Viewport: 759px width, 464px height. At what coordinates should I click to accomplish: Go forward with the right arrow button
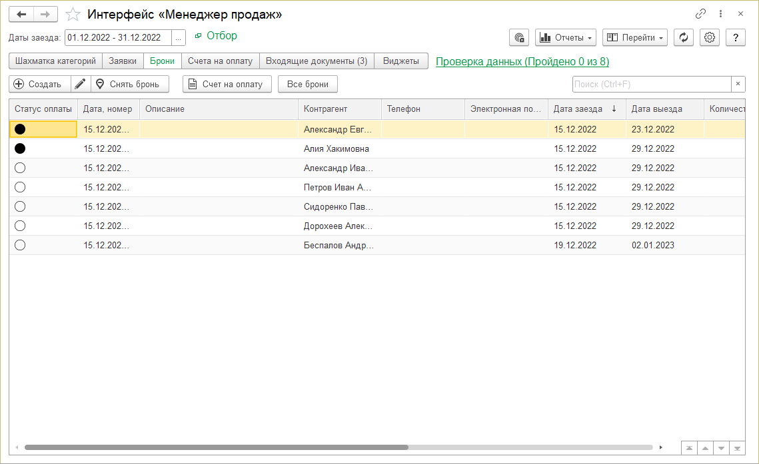point(45,14)
